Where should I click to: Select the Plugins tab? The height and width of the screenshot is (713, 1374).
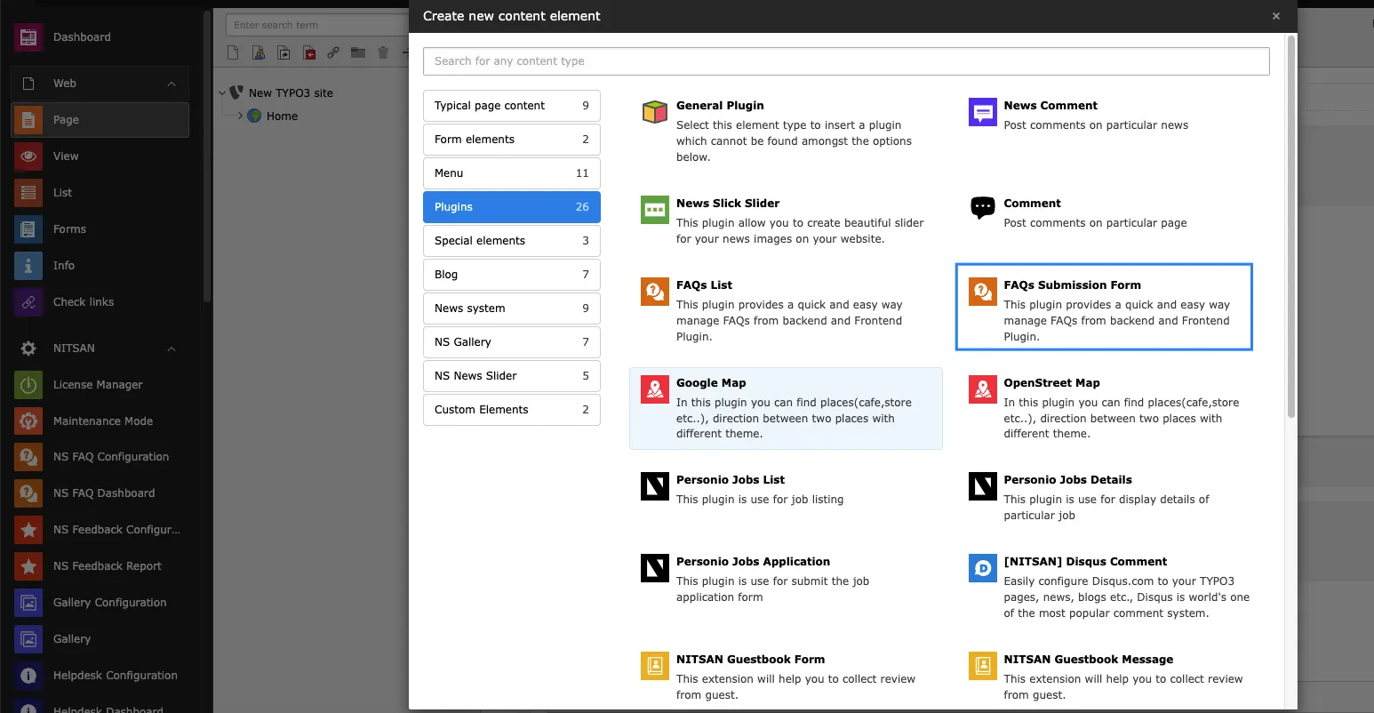coord(512,207)
